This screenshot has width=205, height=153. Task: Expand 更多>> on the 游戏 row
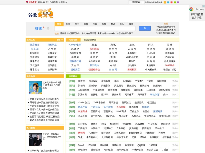coord(175,103)
